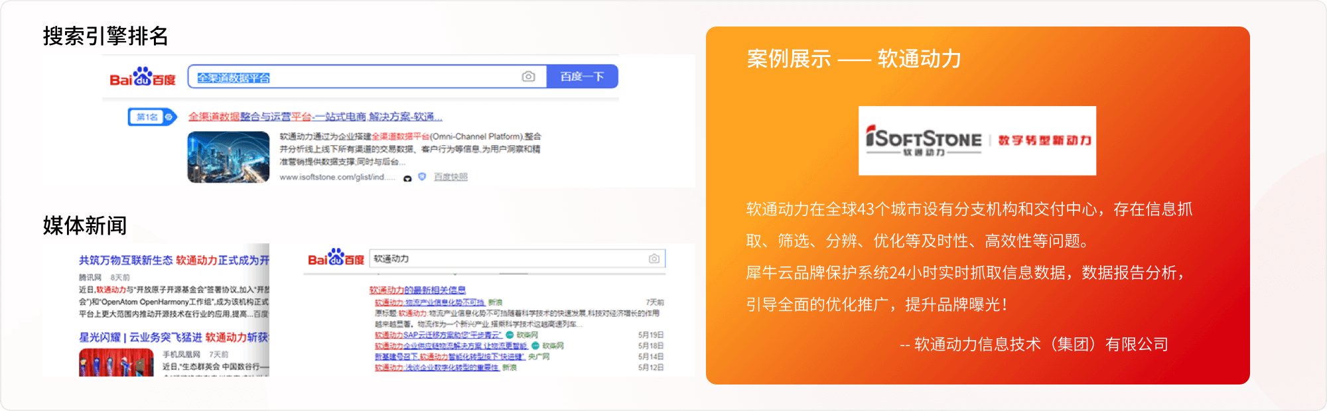Open the 共筑万物互联新生态 news headline
This screenshot has width=1327, height=411.
click(x=174, y=261)
